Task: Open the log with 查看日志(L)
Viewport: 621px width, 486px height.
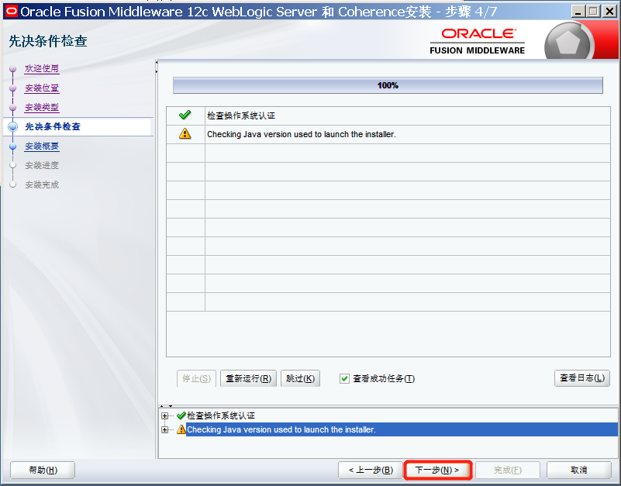Action: click(x=582, y=377)
